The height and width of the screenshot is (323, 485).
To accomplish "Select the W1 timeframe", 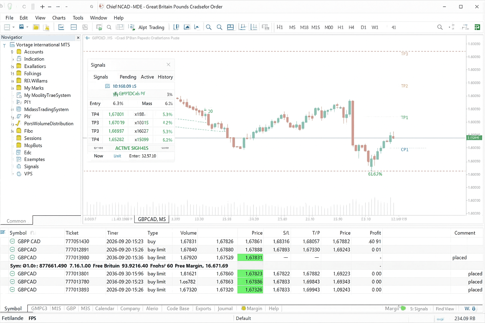I will [x=375, y=27].
